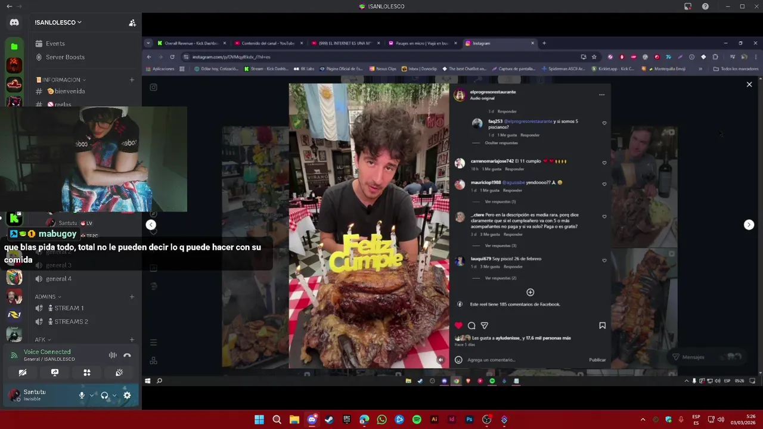Like the mauriciop1988 comment heart
Image resolution: width=763 pixels, height=429 pixels.
(x=604, y=184)
